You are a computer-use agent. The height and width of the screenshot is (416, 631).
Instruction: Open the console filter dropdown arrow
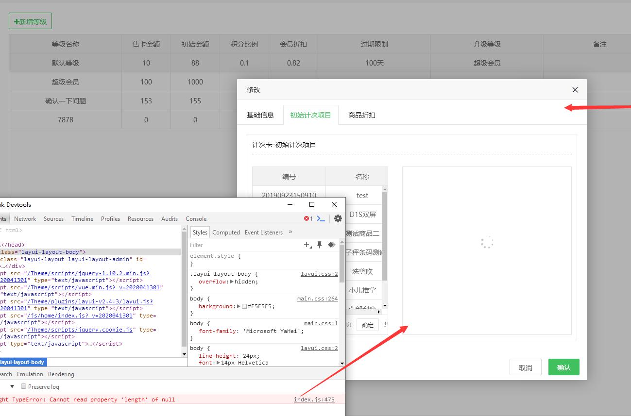(x=12, y=387)
